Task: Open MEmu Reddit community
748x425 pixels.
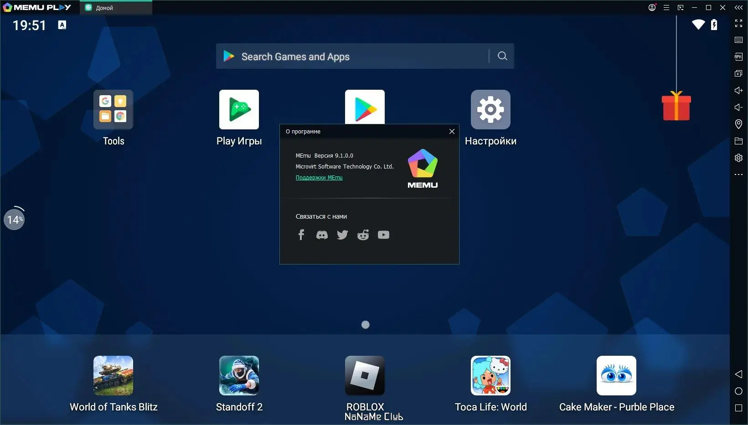Action: click(x=363, y=235)
